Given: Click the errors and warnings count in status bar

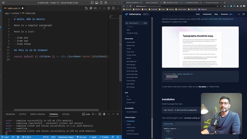Looking at the screenshot, I should (27, 137).
